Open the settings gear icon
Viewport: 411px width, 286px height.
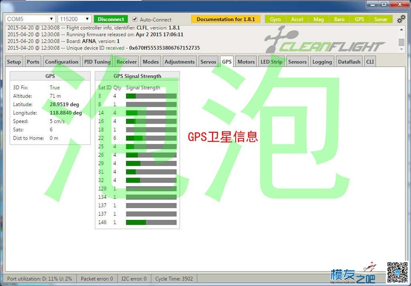pos(401,19)
